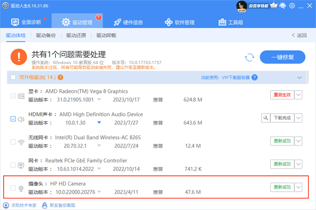Open the 全面诊断 tab
Viewport: 316px width, 210px height.
pyautogui.click(x=26, y=22)
